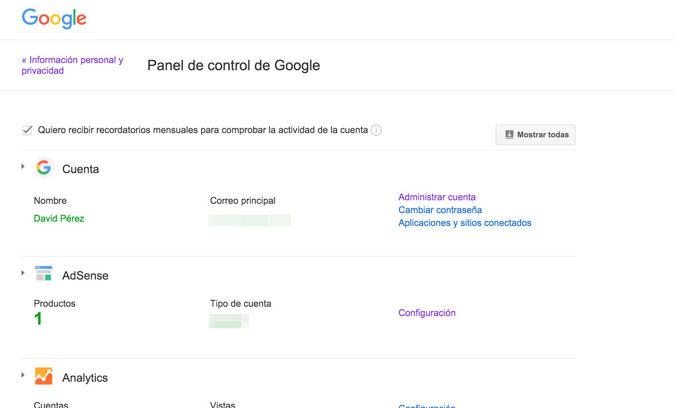Viewport: 676px width, 408px height.
Task: Open the Cambiar contraseña link
Action: pyautogui.click(x=440, y=210)
